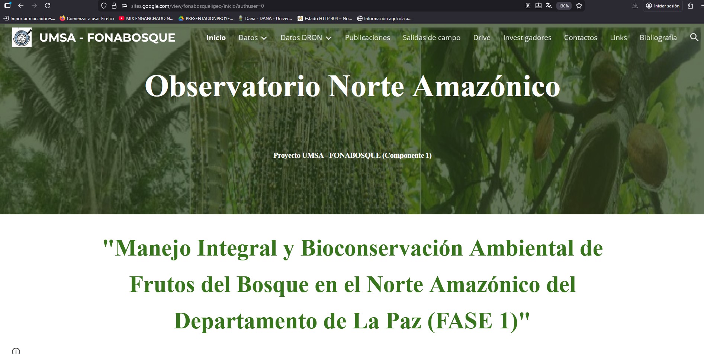Open the site search icon

pos(694,38)
